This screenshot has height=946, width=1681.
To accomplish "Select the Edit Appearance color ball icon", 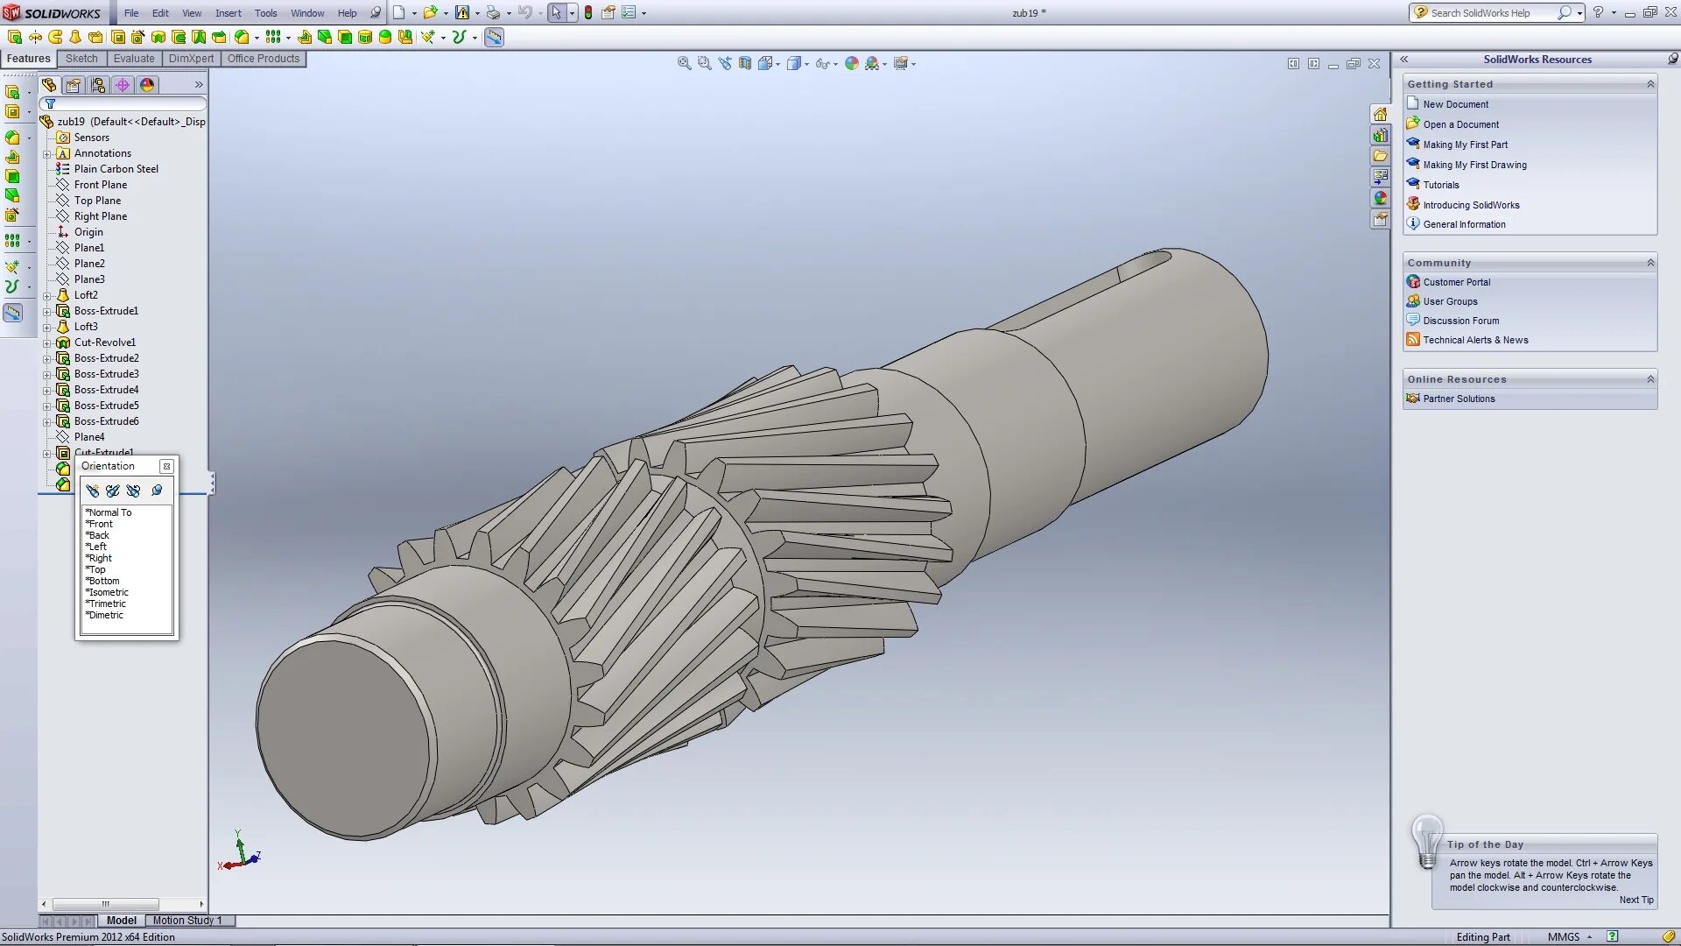I will click(851, 63).
